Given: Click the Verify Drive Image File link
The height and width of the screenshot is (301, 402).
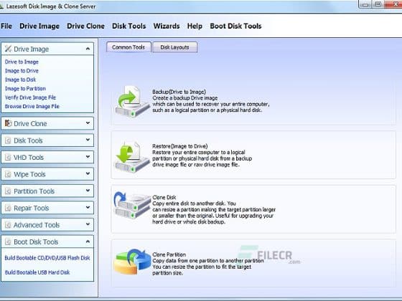Looking at the screenshot, I should [30, 97].
